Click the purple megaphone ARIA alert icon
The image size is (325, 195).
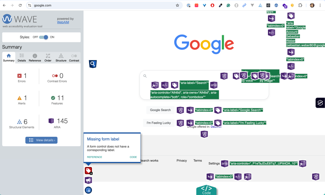[89, 180]
